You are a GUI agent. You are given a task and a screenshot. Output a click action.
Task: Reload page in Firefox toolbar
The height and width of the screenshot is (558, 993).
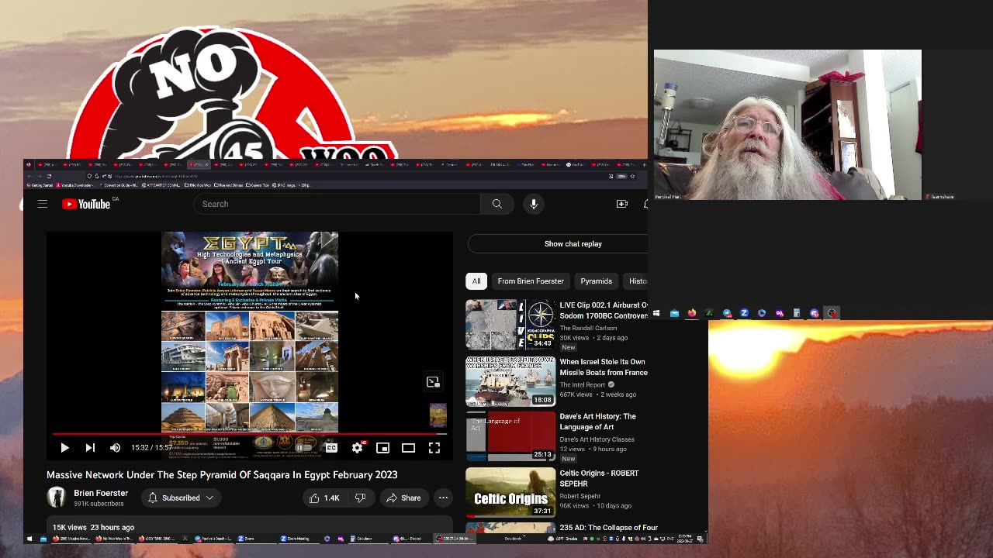pos(49,176)
